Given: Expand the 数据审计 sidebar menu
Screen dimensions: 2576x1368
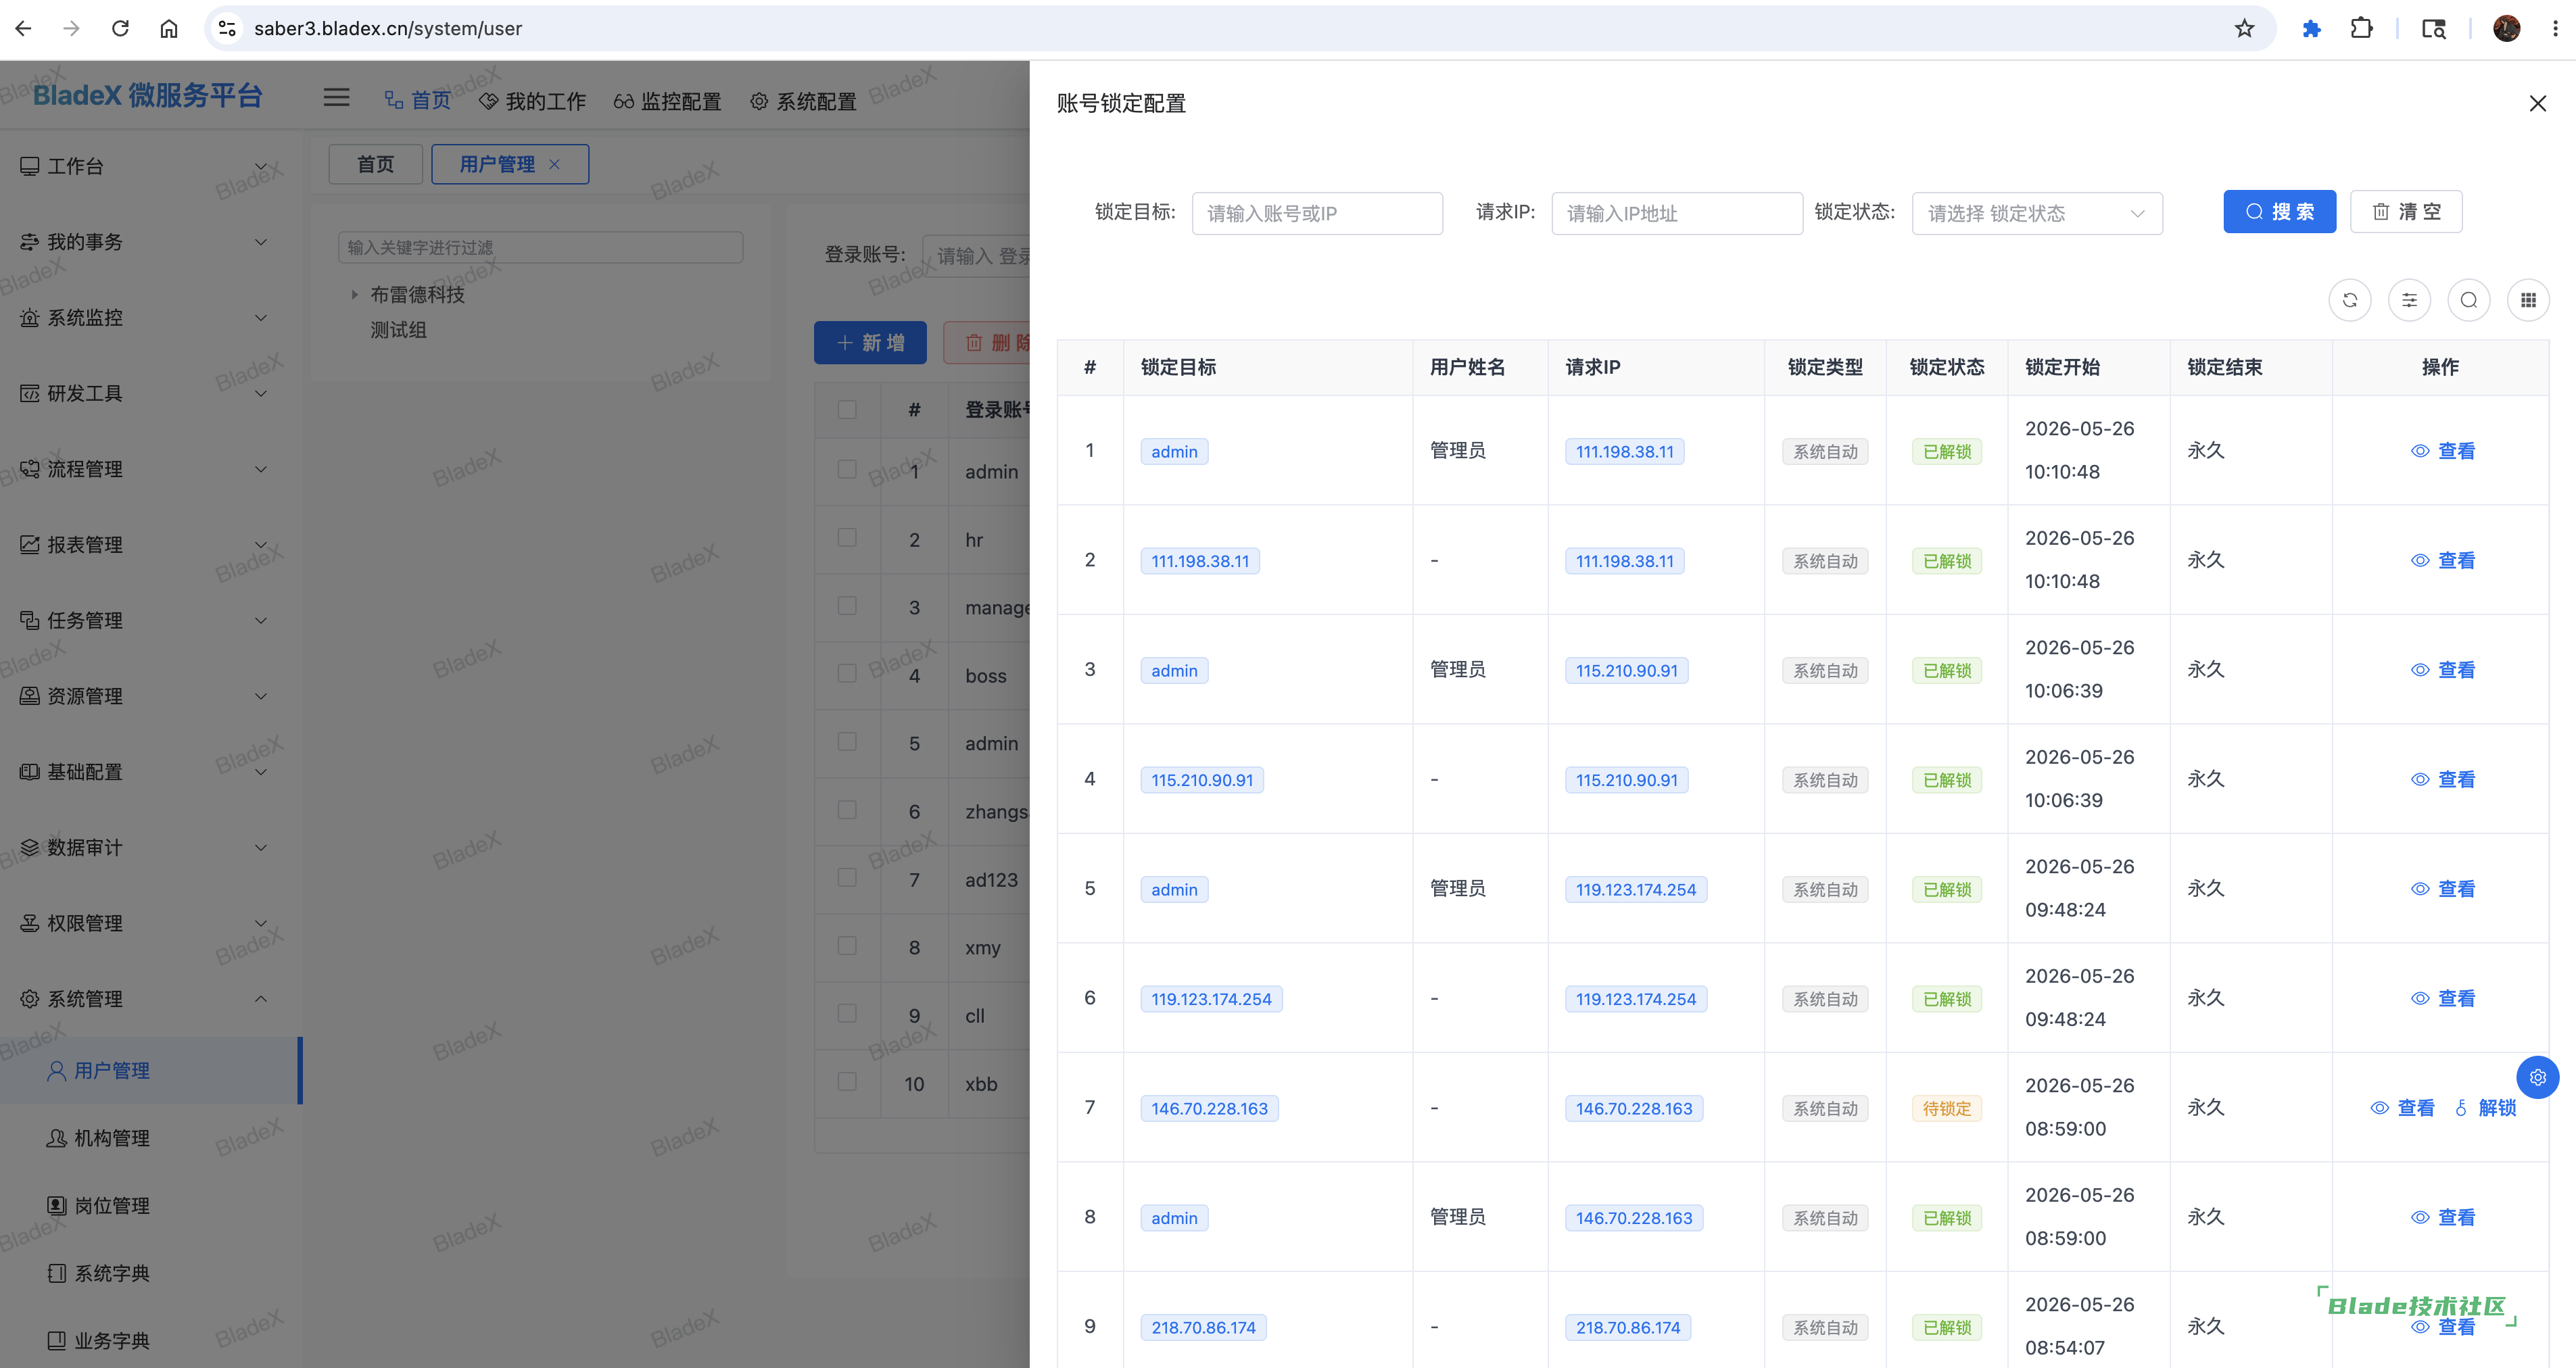Looking at the screenshot, I should pos(150,848).
